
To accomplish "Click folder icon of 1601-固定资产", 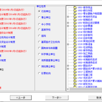I will [x=75, y=66].
